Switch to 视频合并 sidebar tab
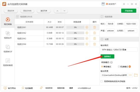 coord(8,35)
